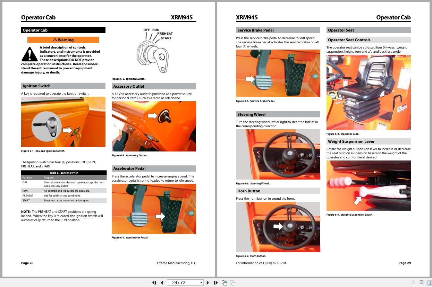Open page list via the field's dropdown triangle

pyautogui.click(x=202, y=283)
